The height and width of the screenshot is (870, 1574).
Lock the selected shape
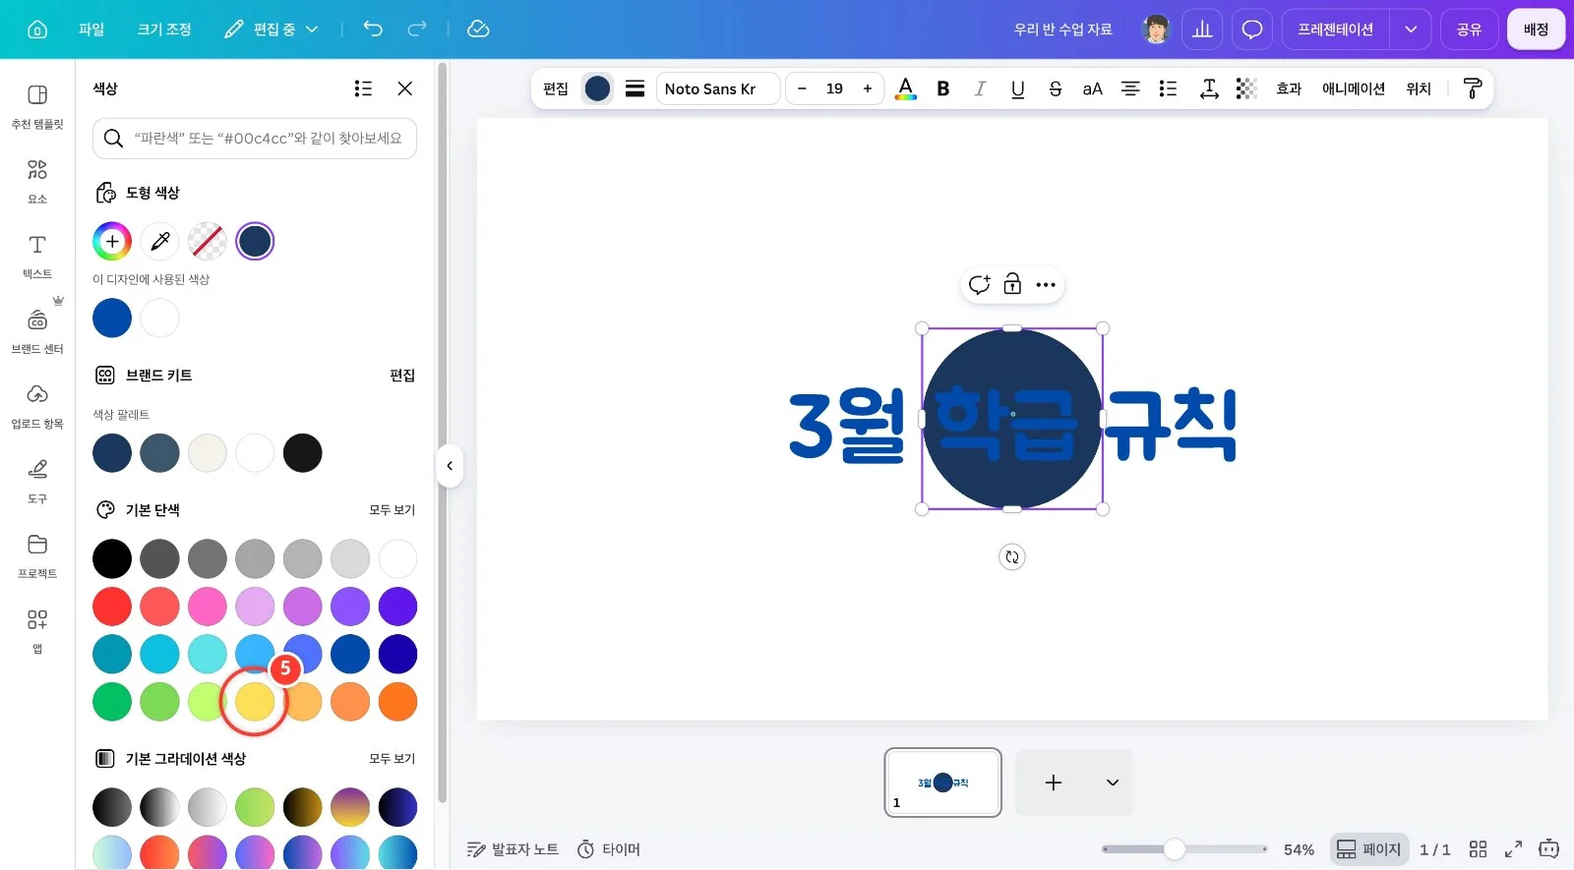click(x=1012, y=285)
